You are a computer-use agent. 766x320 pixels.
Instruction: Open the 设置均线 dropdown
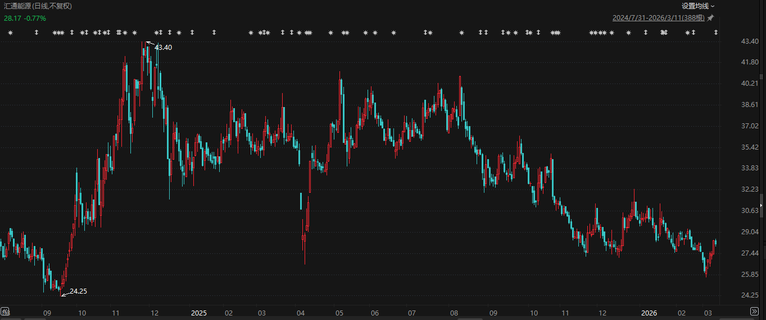(x=698, y=6)
